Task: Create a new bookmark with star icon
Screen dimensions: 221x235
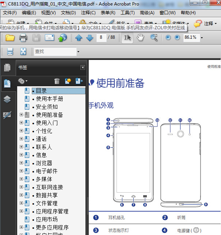Action: [68, 81]
